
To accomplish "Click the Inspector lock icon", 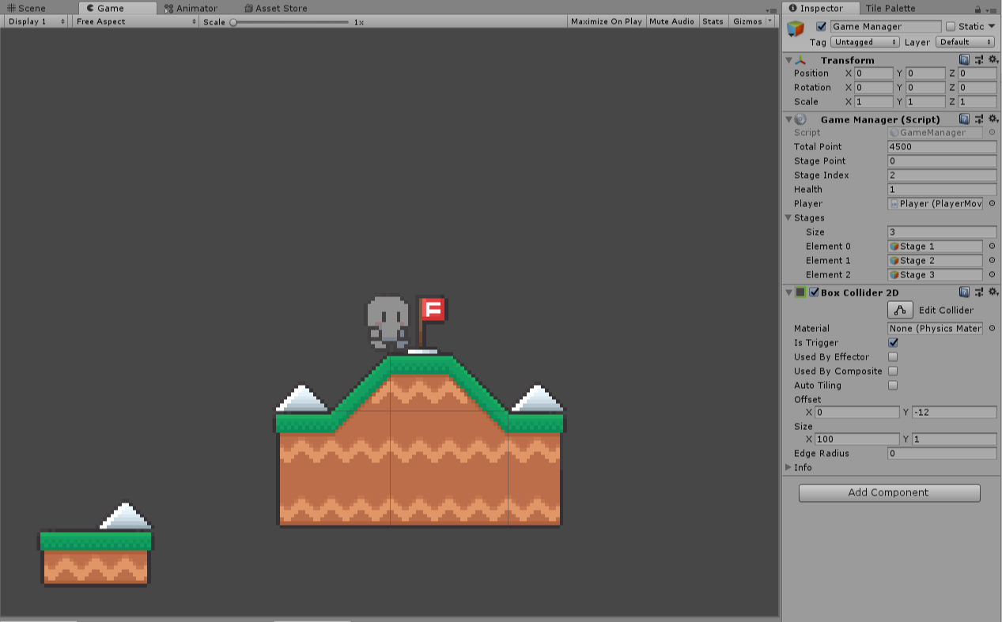I will pyautogui.click(x=978, y=9).
